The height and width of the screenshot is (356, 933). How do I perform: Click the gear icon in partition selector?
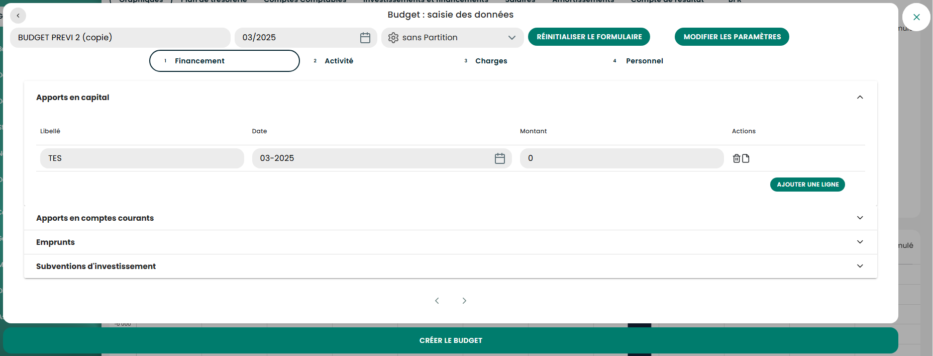(393, 38)
